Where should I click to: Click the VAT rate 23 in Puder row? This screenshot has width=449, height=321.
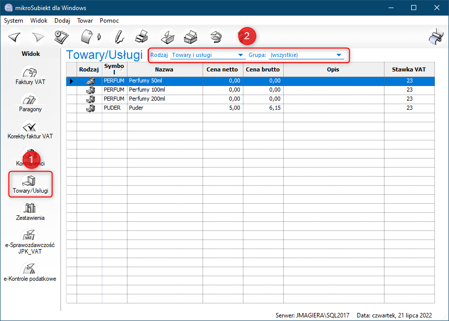point(410,108)
